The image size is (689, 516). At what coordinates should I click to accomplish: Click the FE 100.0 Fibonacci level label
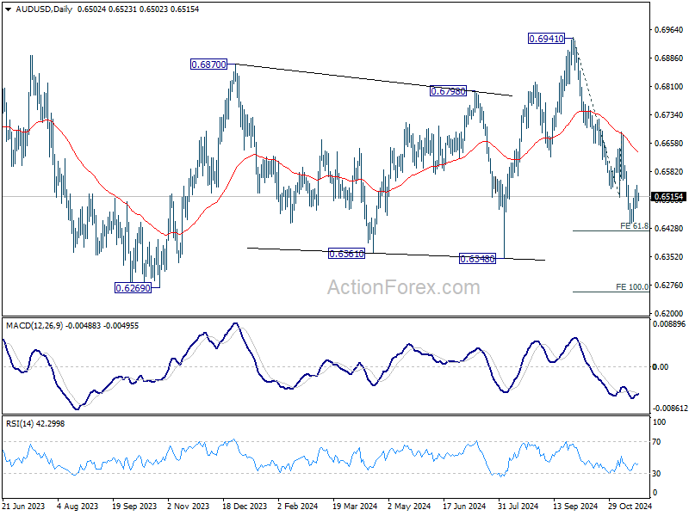[632, 287]
